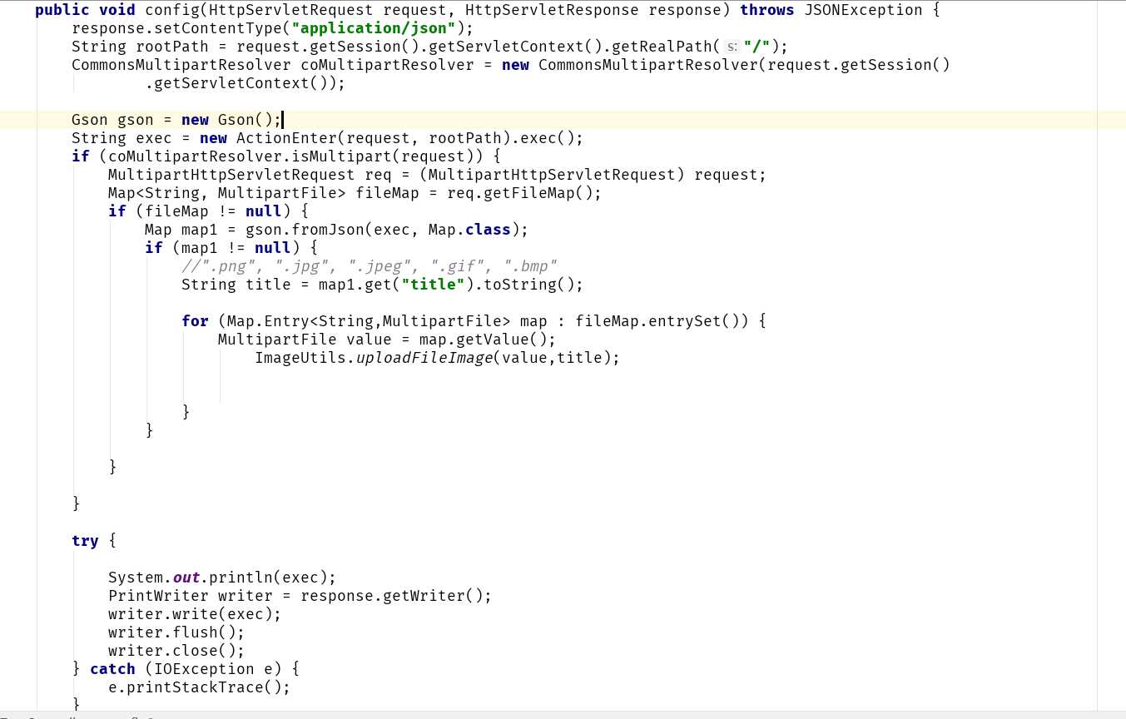1126x719 pixels.
Task: Click ImageUtils class reference
Action: pyautogui.click(x=300, y=358)
